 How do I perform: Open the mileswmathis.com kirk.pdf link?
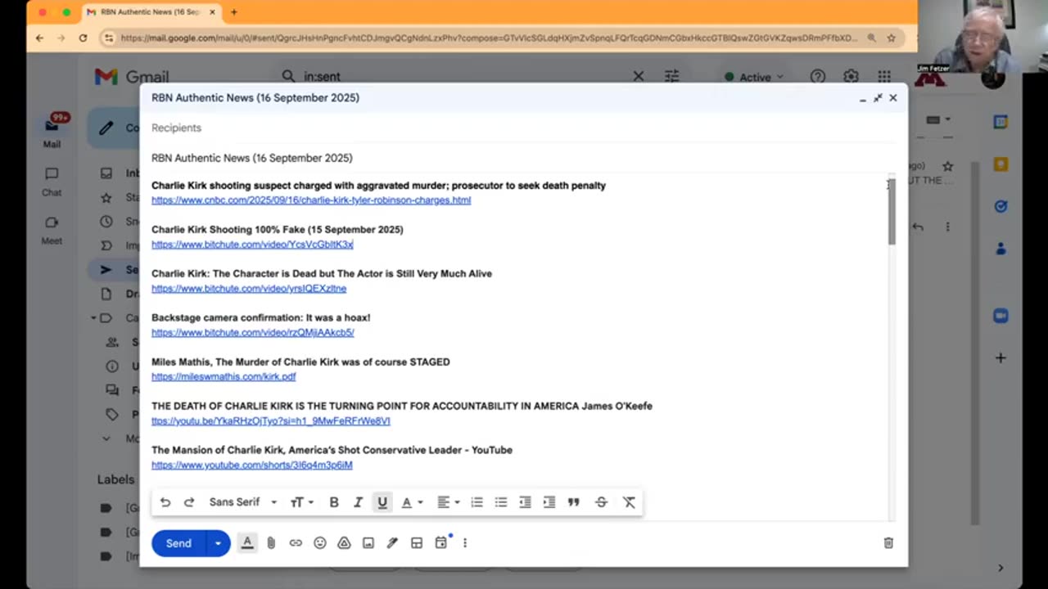[x=224, y=377]
